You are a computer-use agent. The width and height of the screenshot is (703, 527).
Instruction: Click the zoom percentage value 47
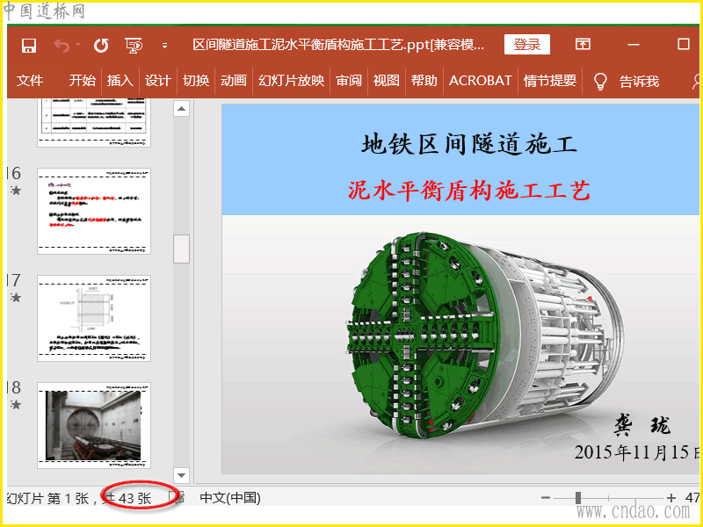(x=692, y=497)
